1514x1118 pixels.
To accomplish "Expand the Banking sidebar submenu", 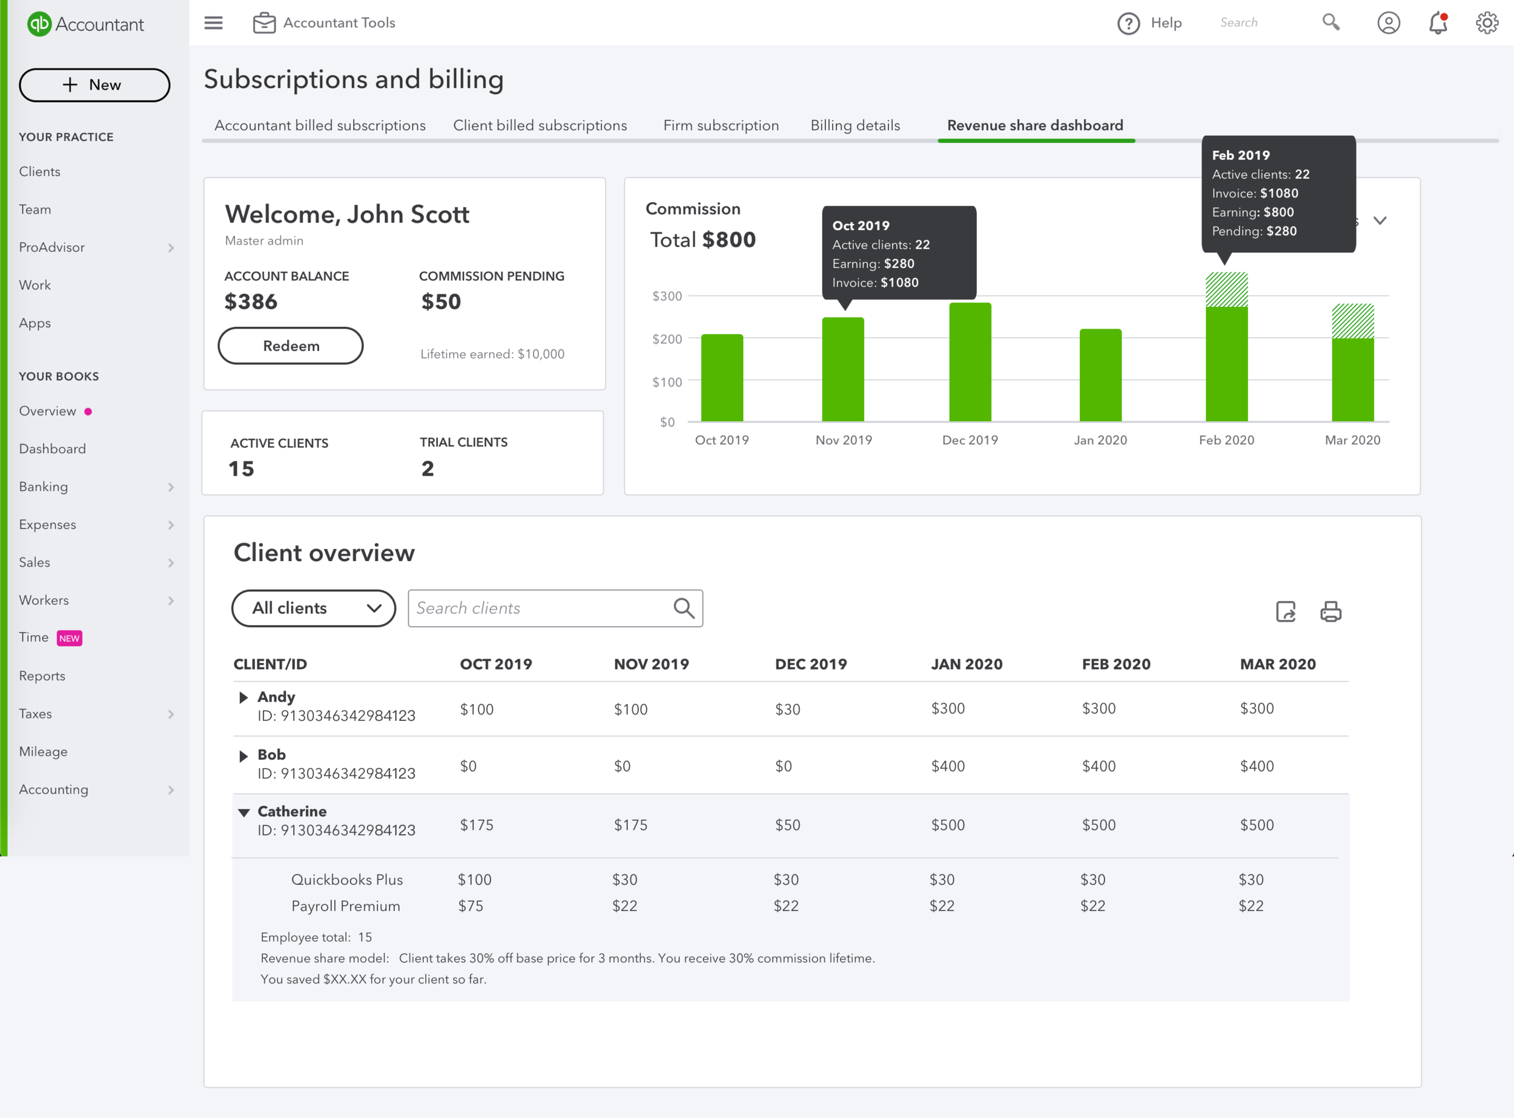I will tap(171, 487).
